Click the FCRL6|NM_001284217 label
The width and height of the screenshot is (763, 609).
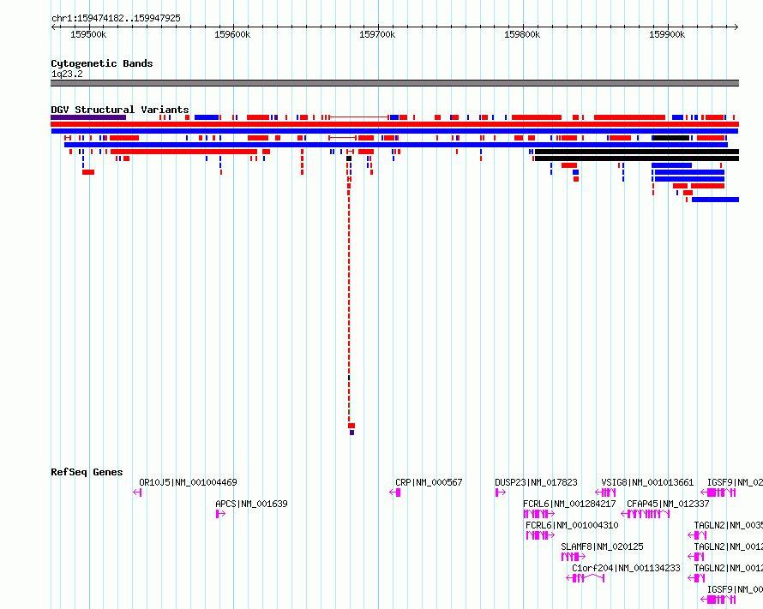pos(569,504)
